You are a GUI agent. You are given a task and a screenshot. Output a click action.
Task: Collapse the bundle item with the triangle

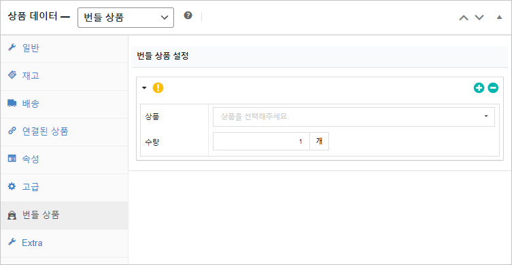[x=144, y=88]
